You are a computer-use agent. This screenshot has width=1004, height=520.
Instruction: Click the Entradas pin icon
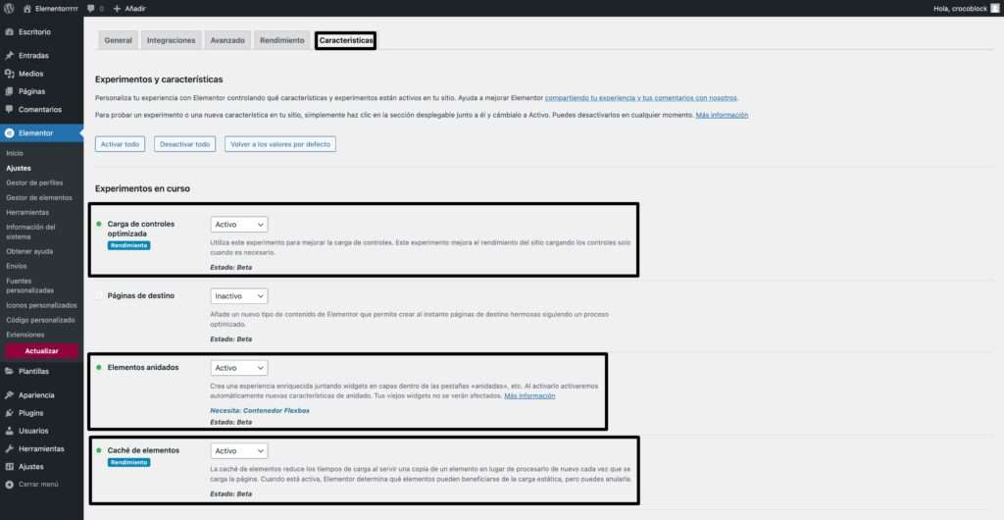(x=9, y=56)
